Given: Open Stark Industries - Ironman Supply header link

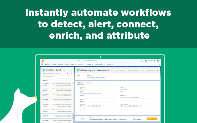Looking at the screenshot, I should coord(96,77).
